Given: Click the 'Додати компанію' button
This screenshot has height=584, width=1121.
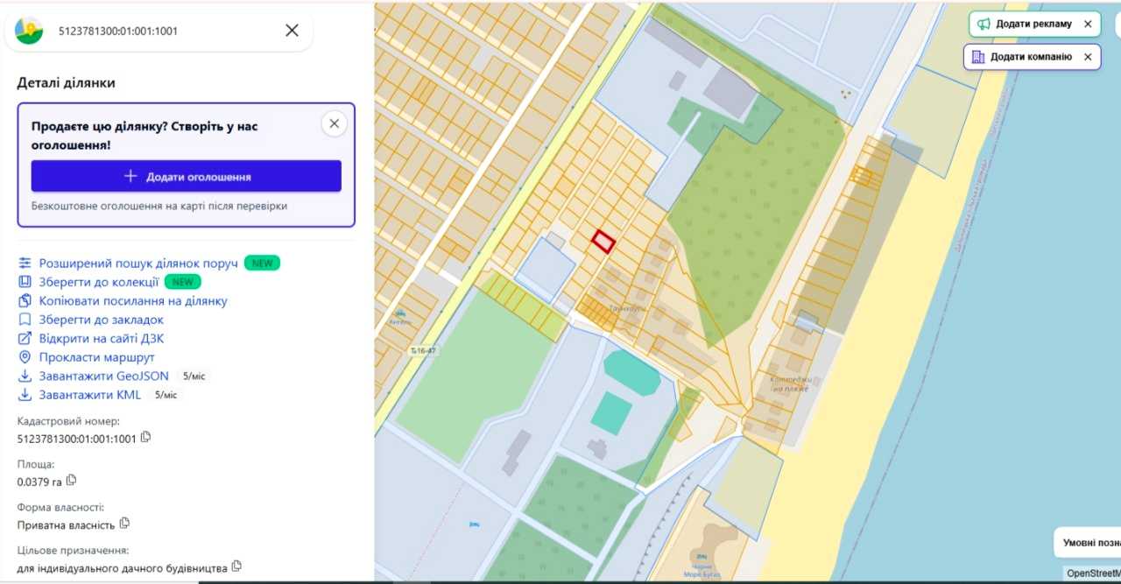Looking at the screenshot, I should [x=1032, y=57].
